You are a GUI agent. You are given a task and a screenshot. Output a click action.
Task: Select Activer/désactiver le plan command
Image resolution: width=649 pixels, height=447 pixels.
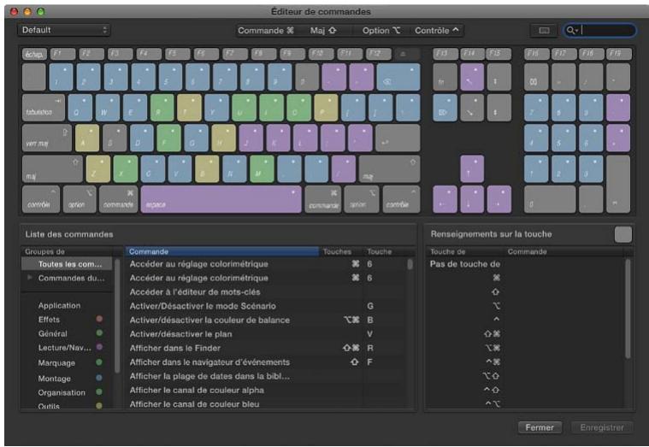pos(265,334)
